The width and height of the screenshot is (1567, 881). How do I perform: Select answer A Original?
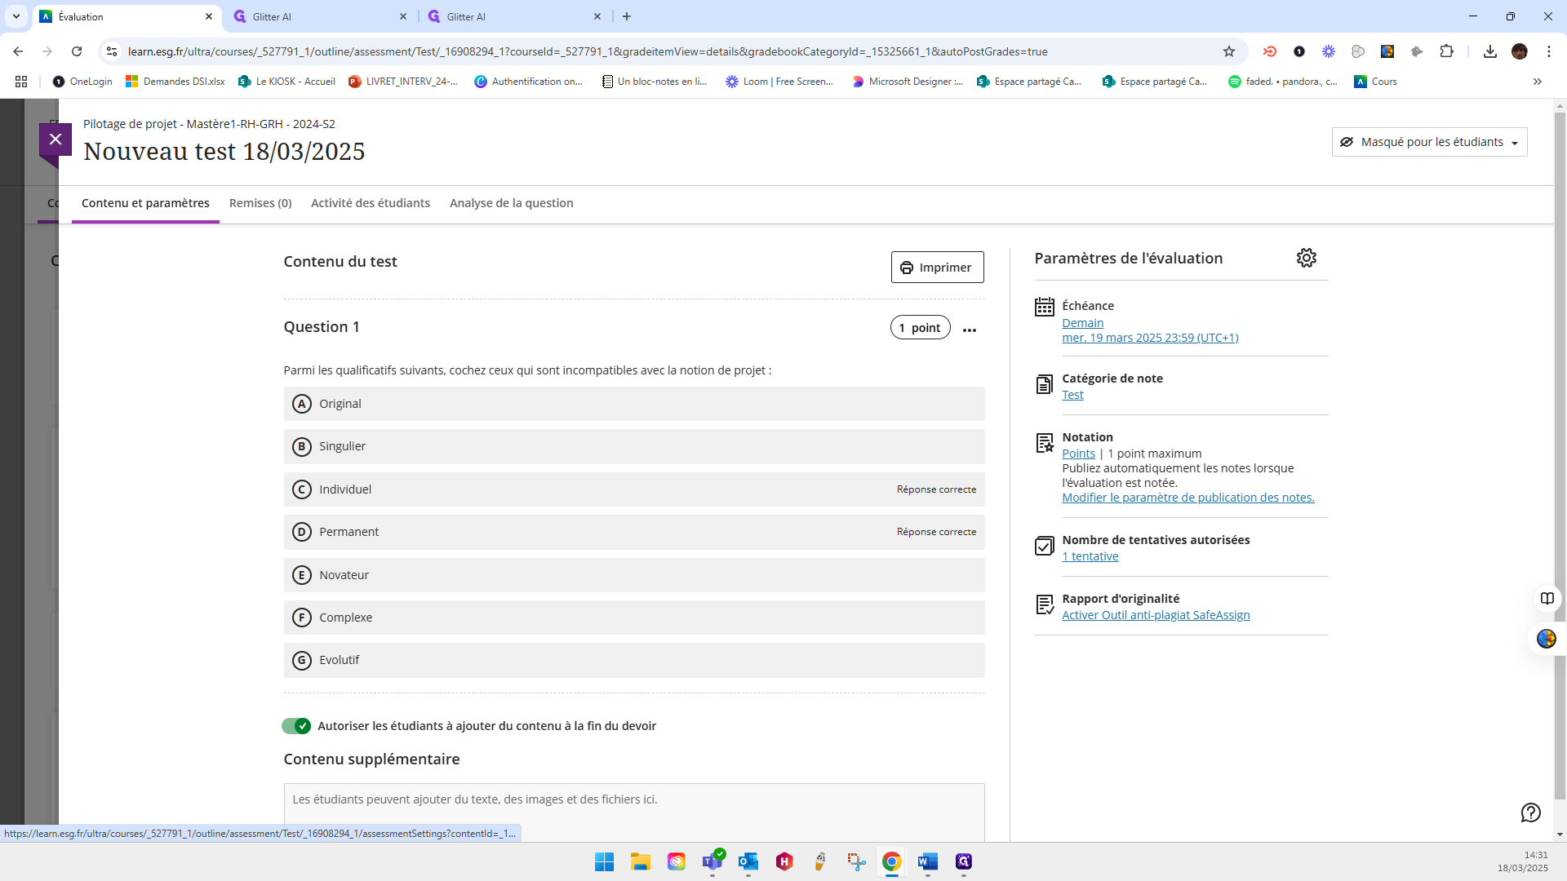(x=633, y=404)
